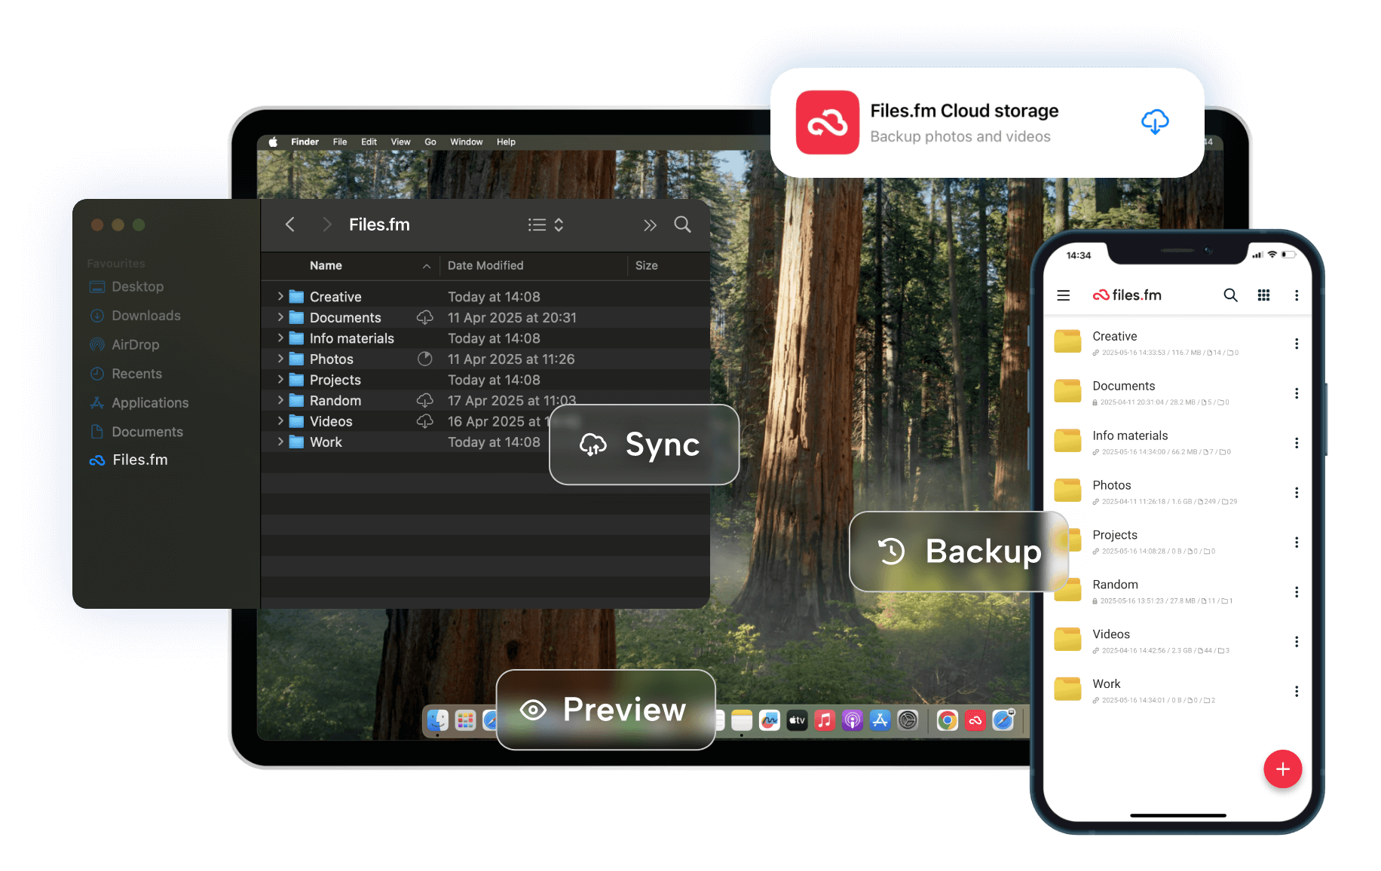Click the cloud download icon on Files.fm banner
This screenshot has width=1381, height=871.
[x=1154, y=122]
